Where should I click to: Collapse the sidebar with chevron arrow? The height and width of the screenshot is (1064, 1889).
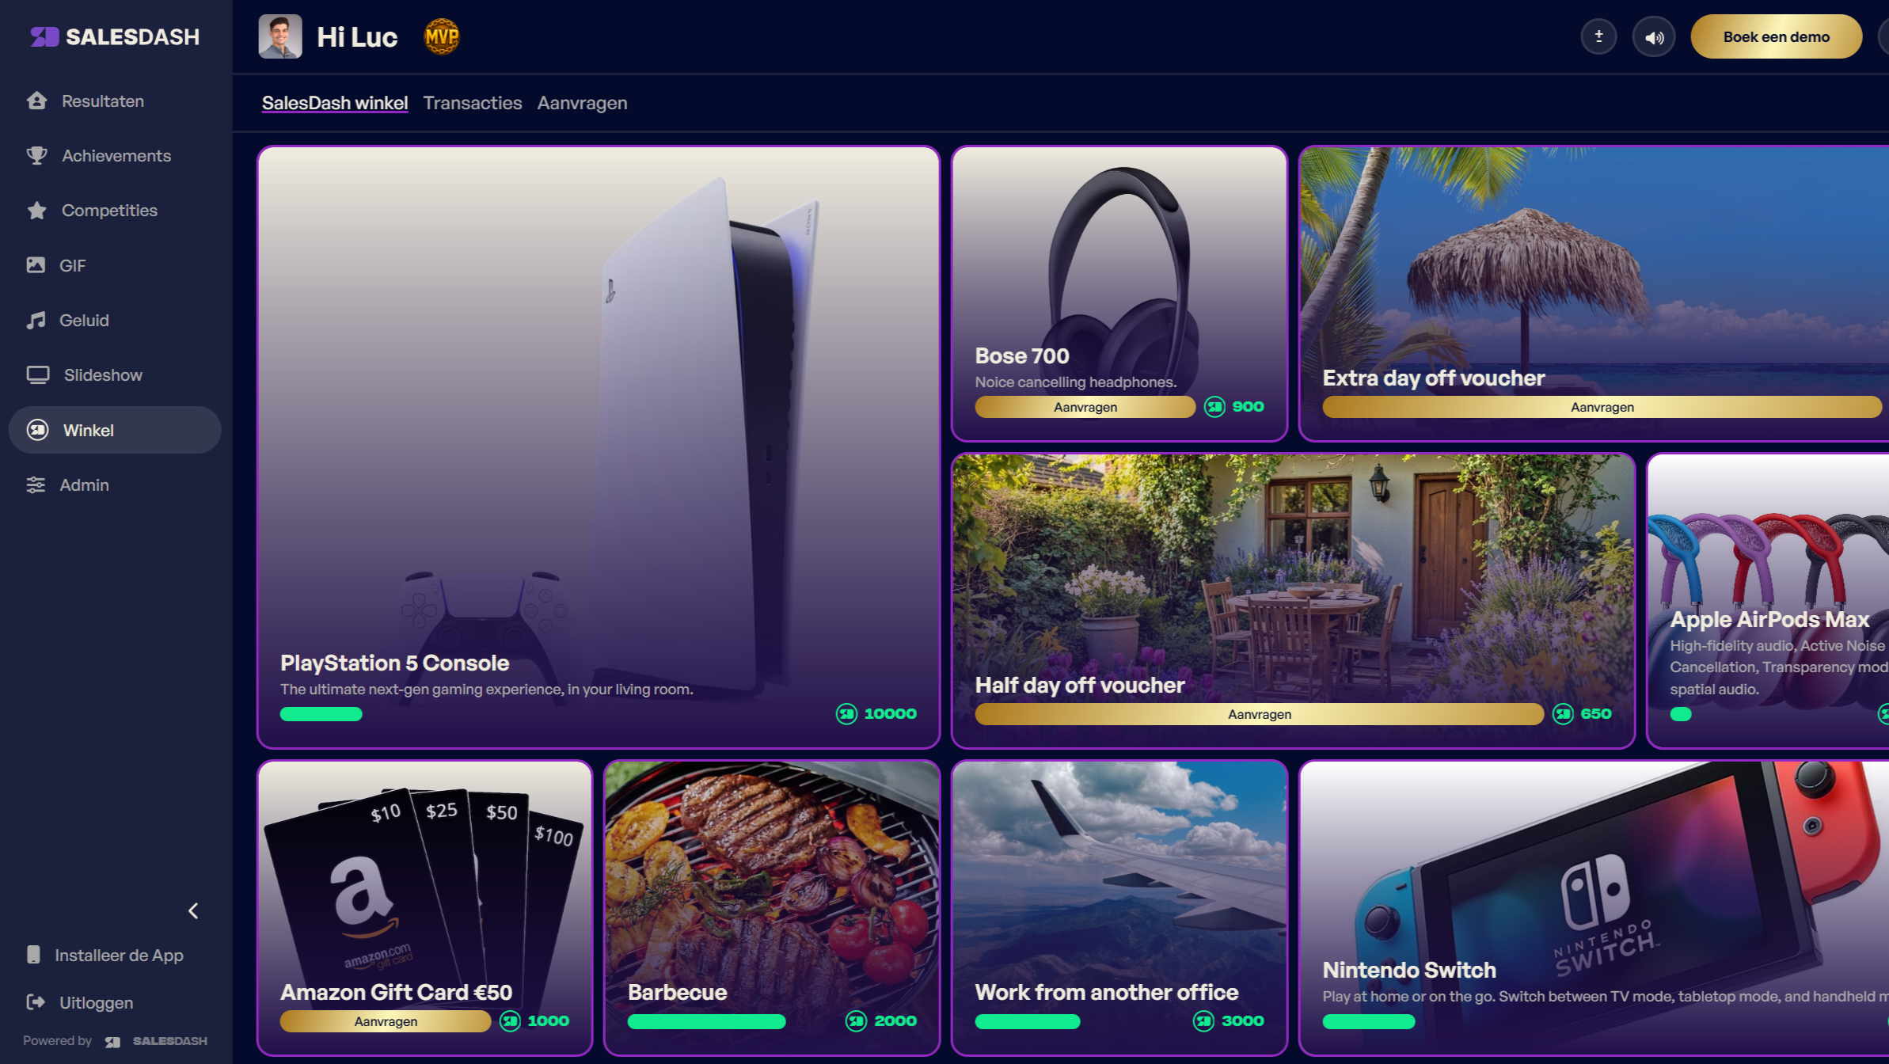point(193,910)
